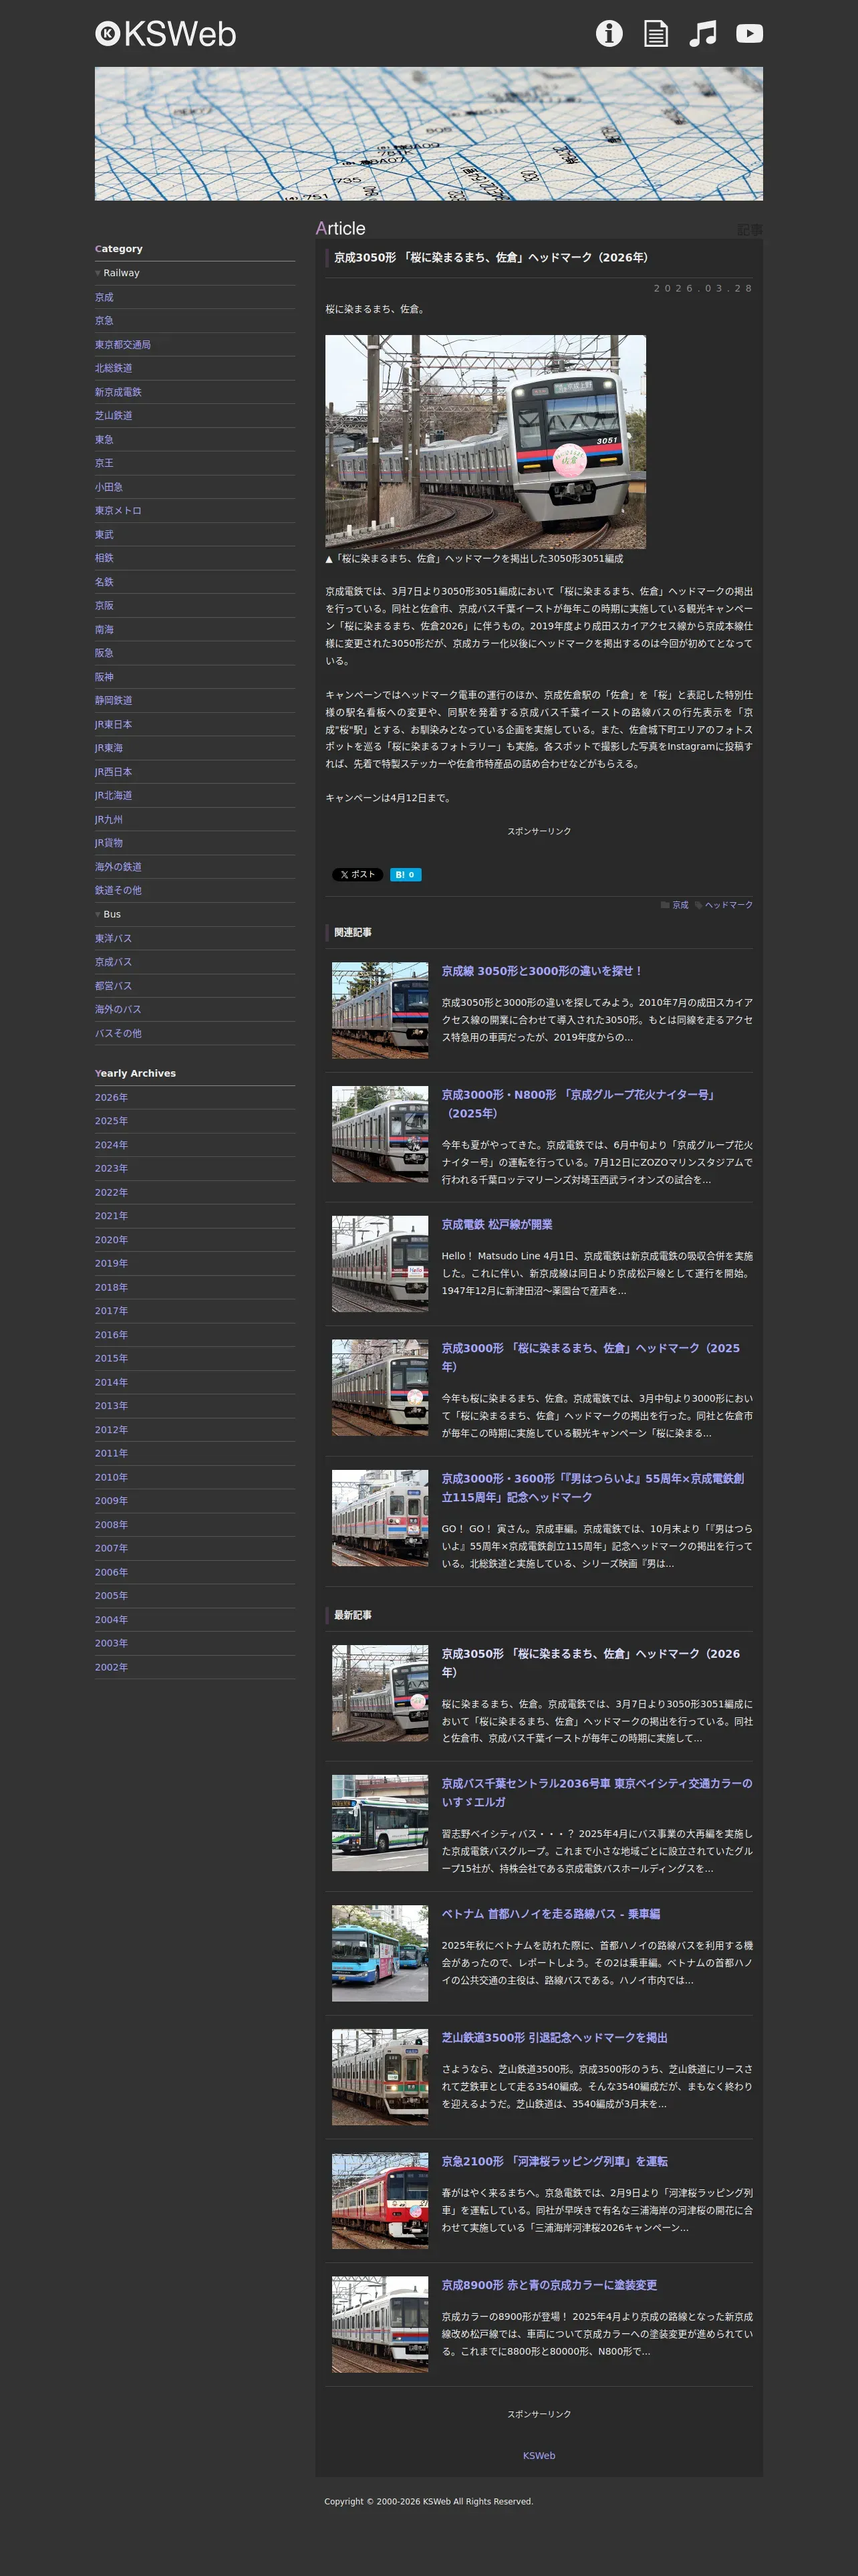Open the 京成 category in the sidebar
The image size is (858, 2576).
click(104, 297)
